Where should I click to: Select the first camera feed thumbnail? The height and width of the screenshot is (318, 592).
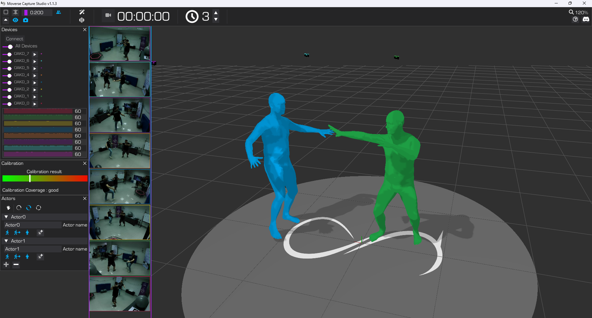[120, 44]
